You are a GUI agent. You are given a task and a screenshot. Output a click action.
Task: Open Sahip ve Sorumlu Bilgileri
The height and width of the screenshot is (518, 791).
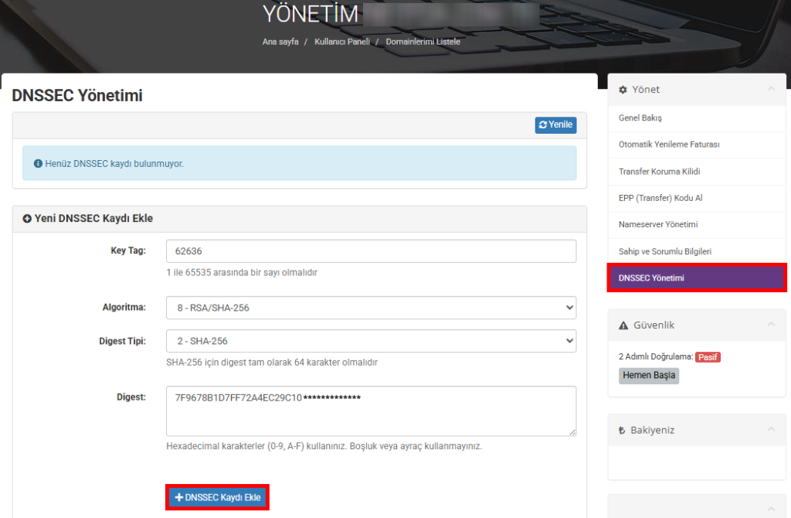[x=664, y=251]
